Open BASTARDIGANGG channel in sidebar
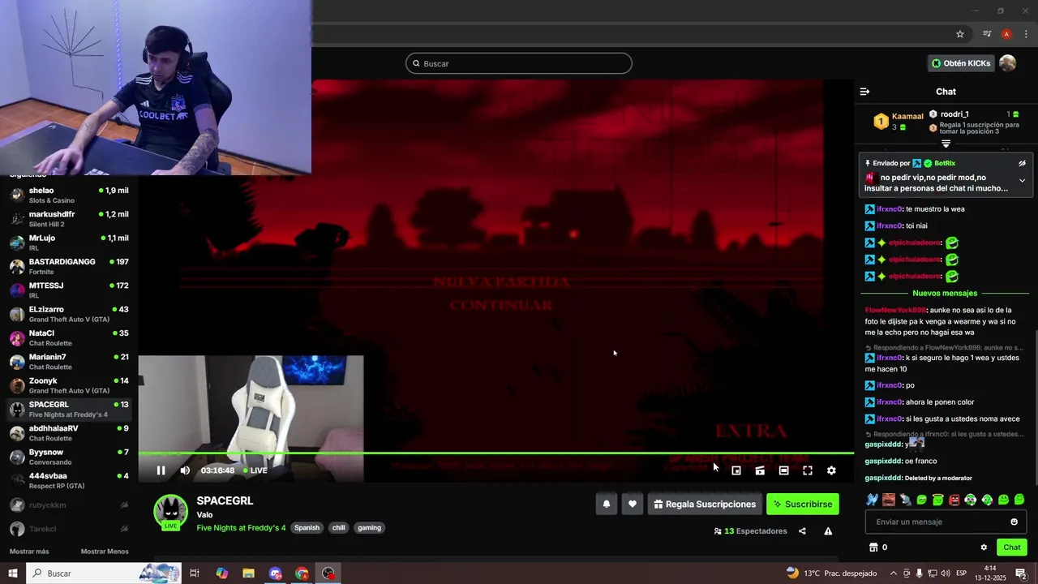This screenshot has width=1038, height=584. tap(69, 266)
